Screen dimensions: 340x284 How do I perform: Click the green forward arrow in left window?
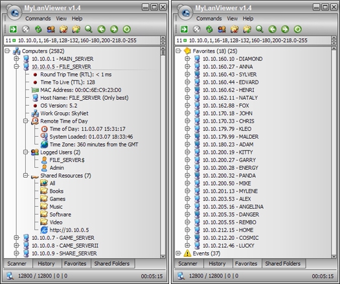[114, 29]
